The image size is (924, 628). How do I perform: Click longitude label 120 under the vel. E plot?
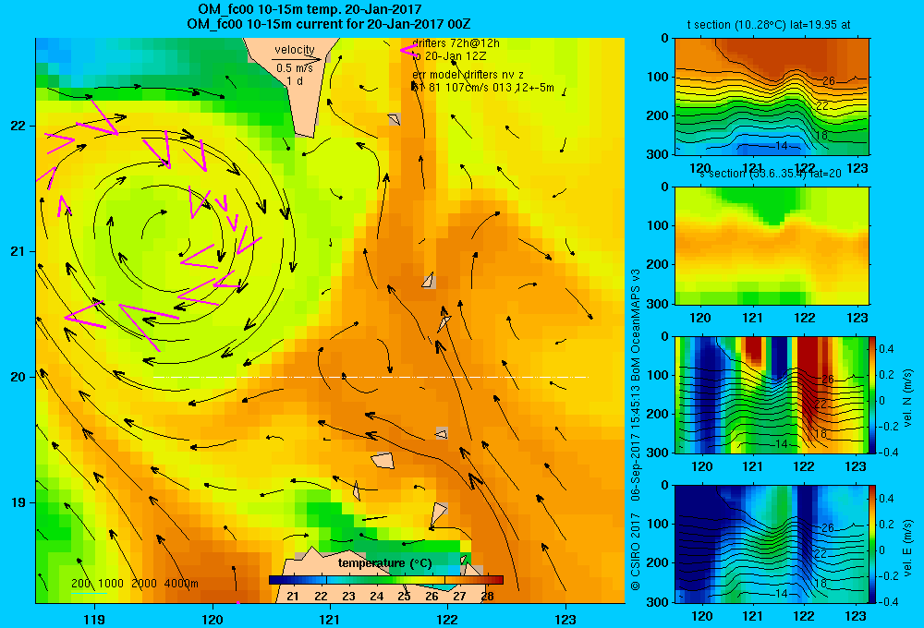coord(702,617)
